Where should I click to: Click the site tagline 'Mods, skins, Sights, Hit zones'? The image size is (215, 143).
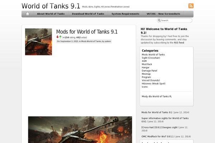(x=106, y=7)
